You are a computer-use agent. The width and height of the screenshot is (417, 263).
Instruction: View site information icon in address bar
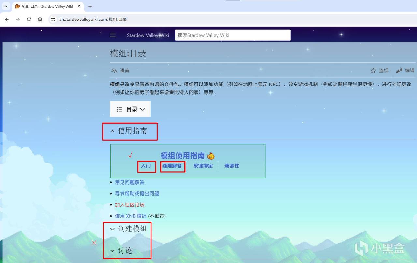click(x=53, y=19)
